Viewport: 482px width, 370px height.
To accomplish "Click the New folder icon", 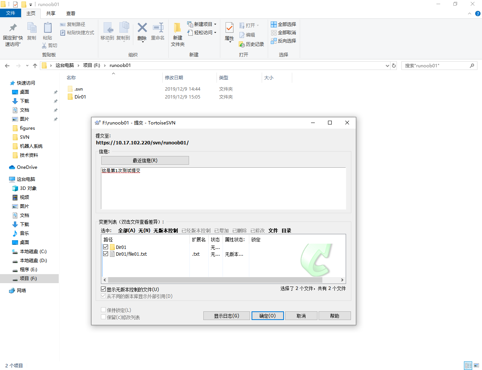I will tap(177, 28).
